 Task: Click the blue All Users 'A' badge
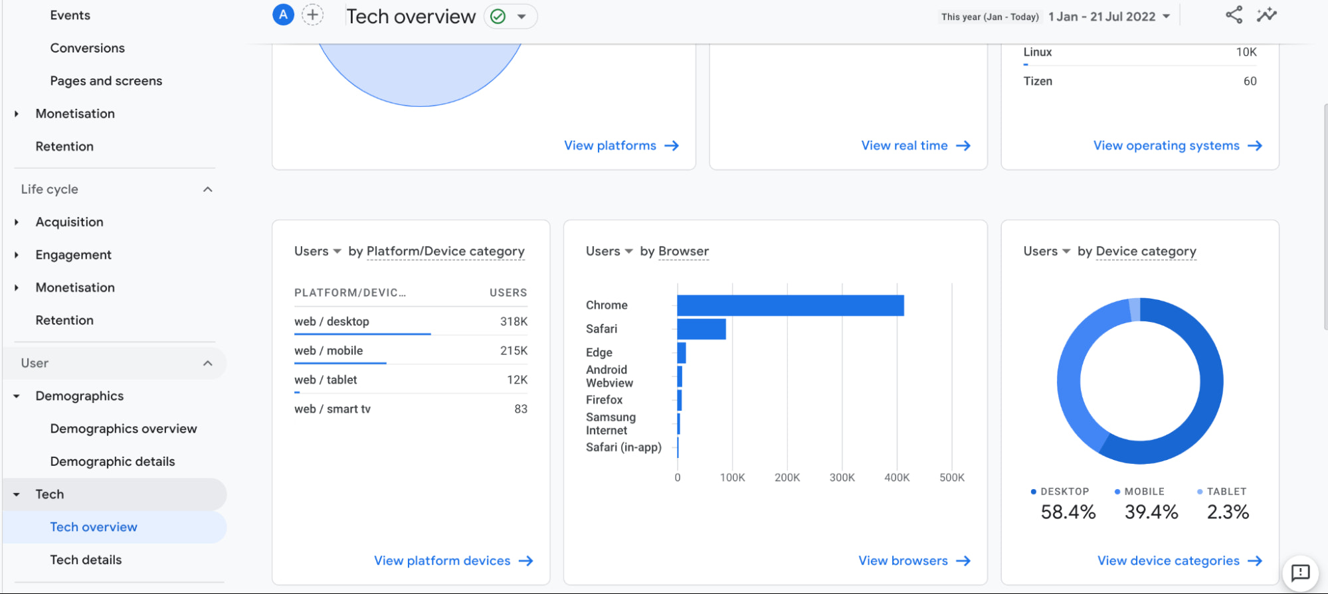pos(283,15)
